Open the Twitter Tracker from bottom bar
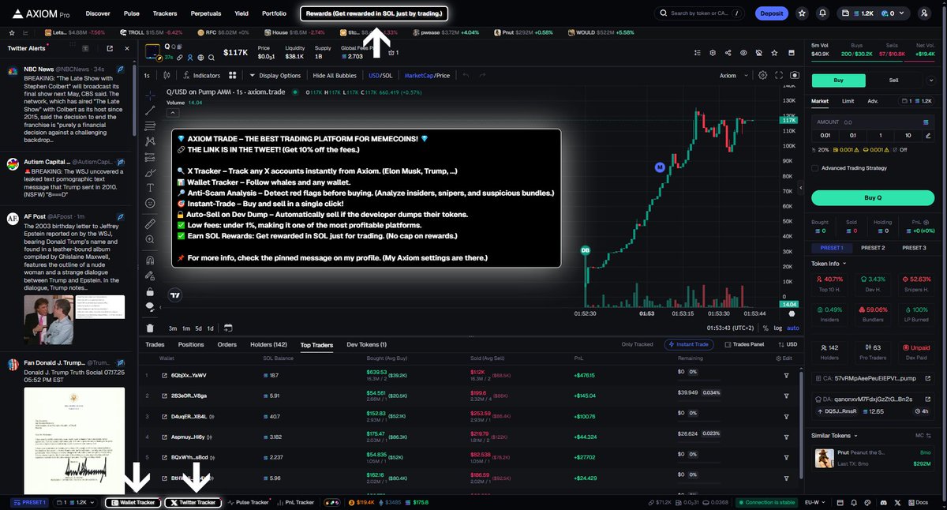This screenshot has height=510, width=947. point(193,502)
